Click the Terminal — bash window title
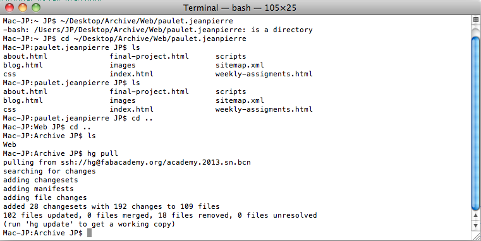Viewport: 481px width, 241px height. (240, 8)
